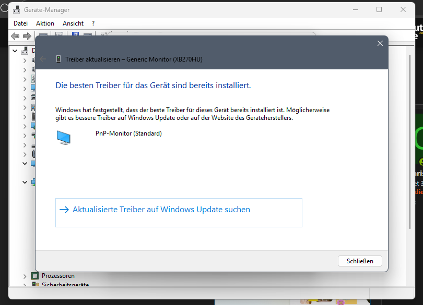Click the greyed back arrow in driver dialog
The height and width of the screenshot is (305, 423).
43,59
